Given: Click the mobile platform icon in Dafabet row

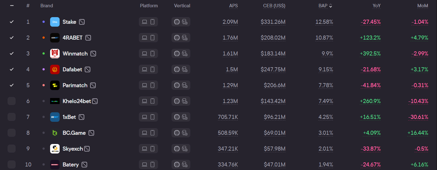Looking at the screenshot, I should point(152,69).
